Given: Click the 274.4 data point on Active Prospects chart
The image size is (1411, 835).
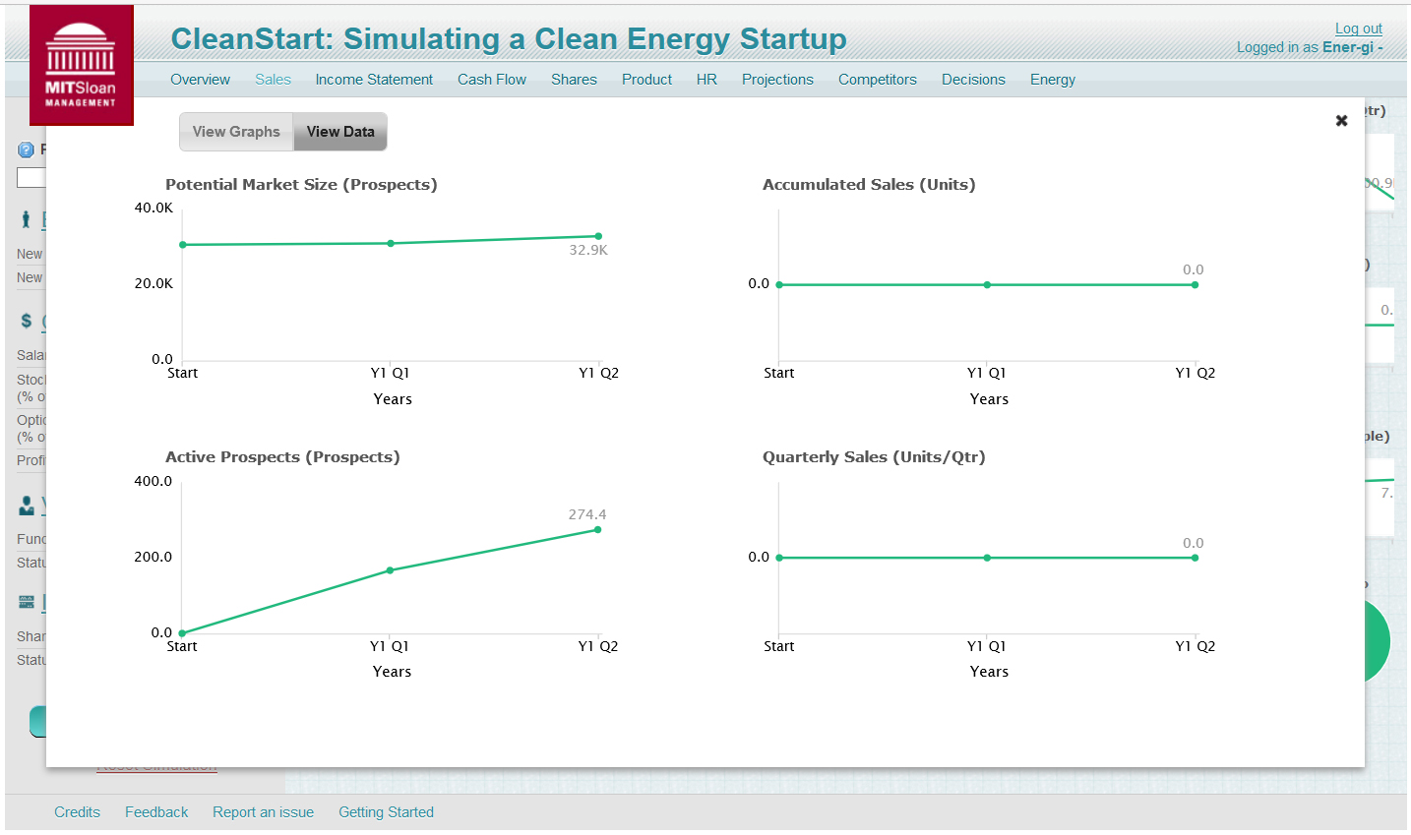Looking at the screenshot, I should coord(597,530).
